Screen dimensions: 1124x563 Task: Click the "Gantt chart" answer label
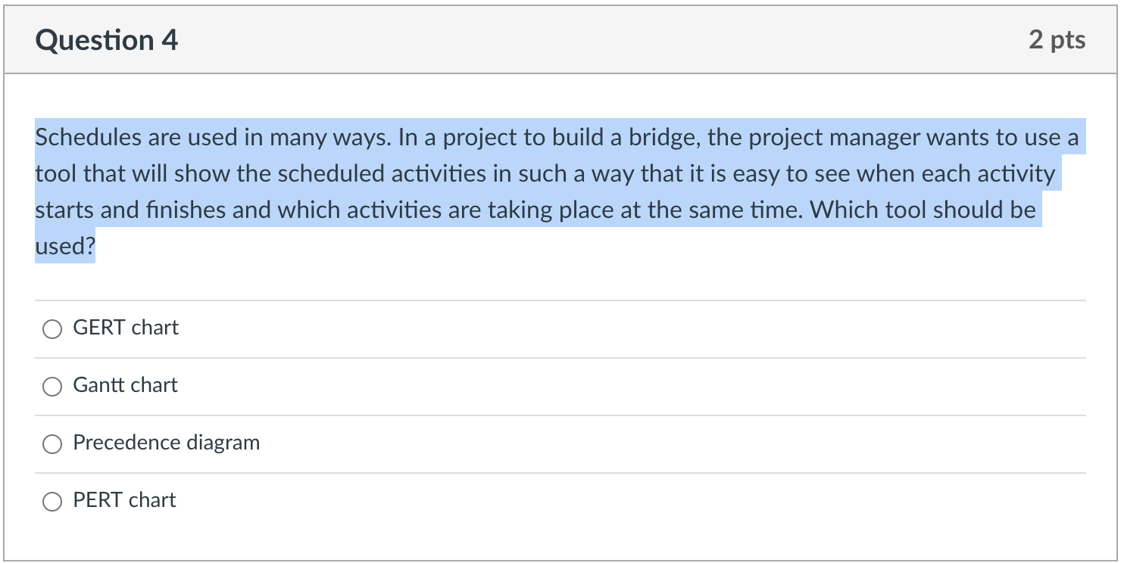(126, 385)
